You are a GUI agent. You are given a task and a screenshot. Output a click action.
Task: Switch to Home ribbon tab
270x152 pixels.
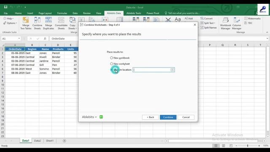tap(18, 13)
